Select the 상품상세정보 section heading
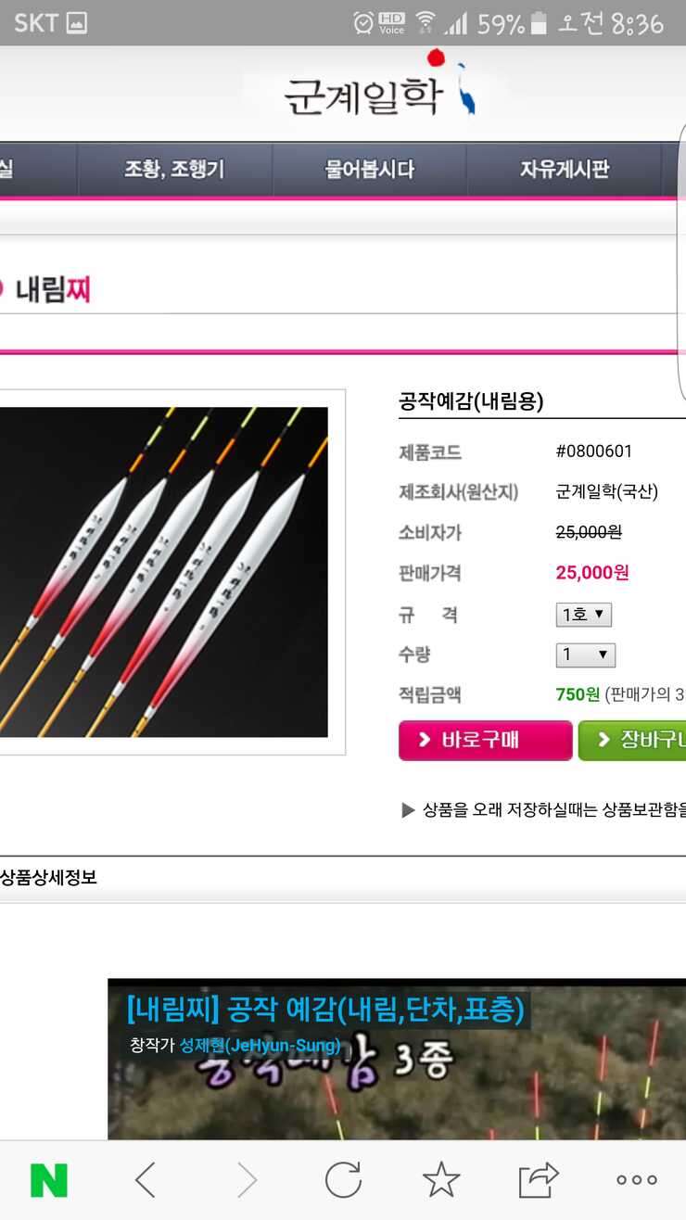 coord(48,877)
